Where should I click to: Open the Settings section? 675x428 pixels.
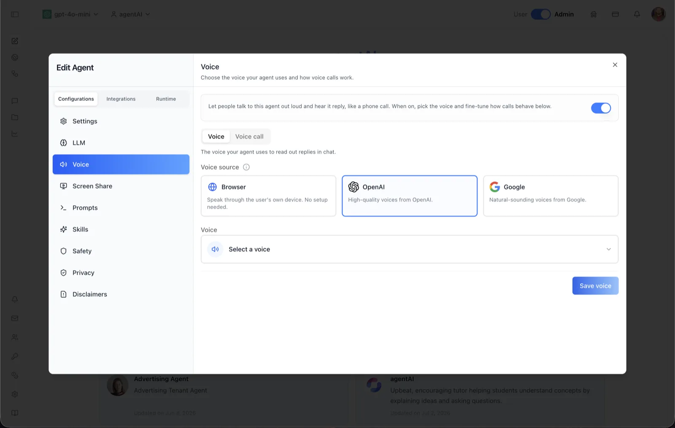[x=121, y=121]
